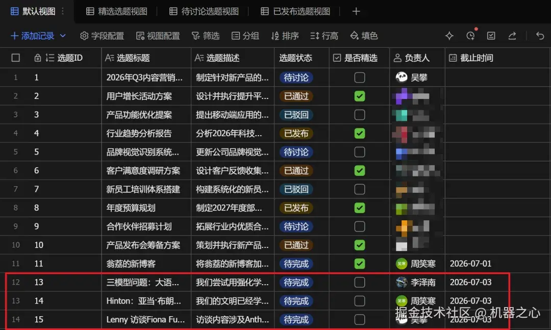Uncheck 是否精选 for 用户增长活动方案 row

click(x=360, y=96)
